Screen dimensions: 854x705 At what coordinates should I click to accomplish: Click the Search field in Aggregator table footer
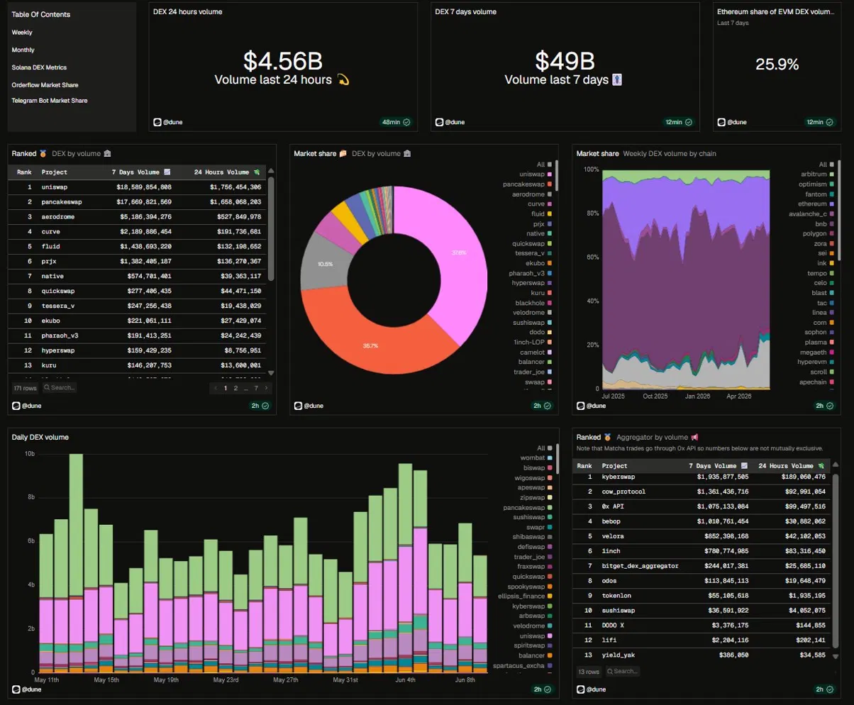click(621, 671)
